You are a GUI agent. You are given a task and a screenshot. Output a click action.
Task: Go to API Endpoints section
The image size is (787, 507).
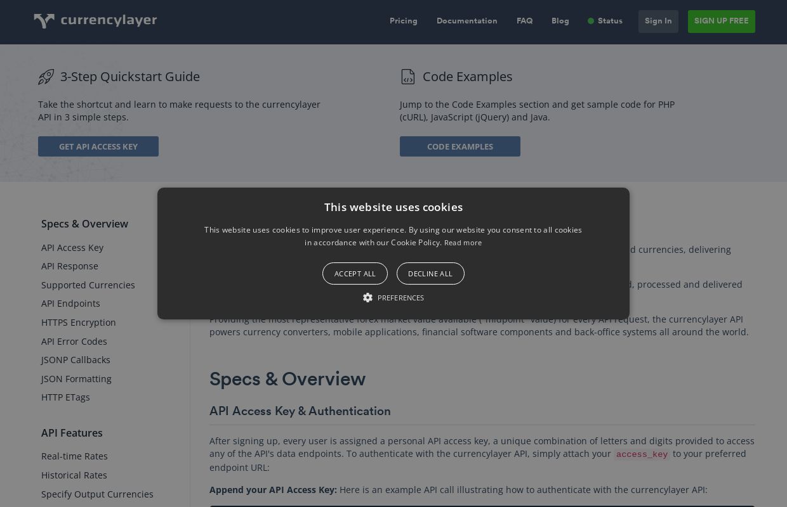(70, 304)
